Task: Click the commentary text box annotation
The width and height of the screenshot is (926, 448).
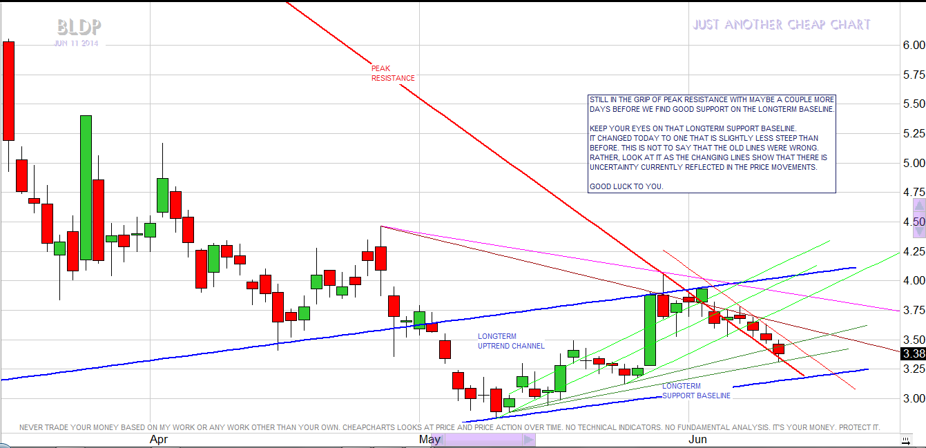Action: click(712, 144)
